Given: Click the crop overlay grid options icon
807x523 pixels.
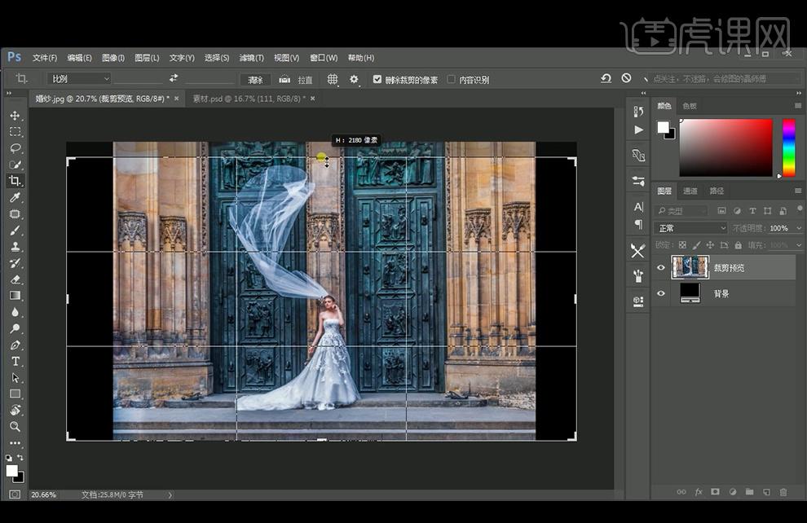Looking at the screenshot, I should (333, 79).
